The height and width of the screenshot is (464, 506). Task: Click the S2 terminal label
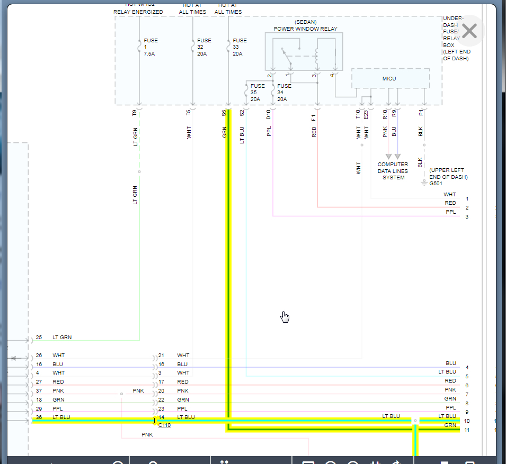(242, 113)
